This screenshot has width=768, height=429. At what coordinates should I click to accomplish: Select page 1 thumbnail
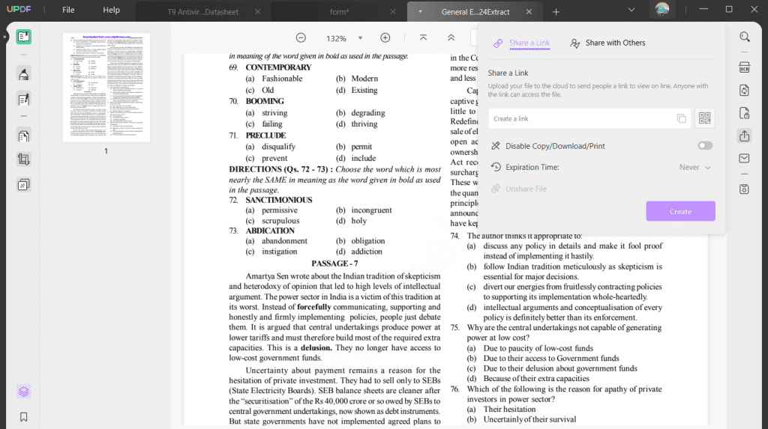pyautogui.click(x=106, y=88)
